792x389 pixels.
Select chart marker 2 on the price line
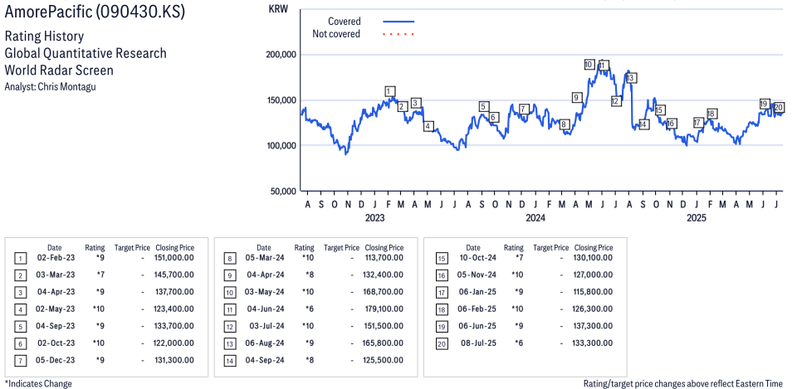coord(403,106)
